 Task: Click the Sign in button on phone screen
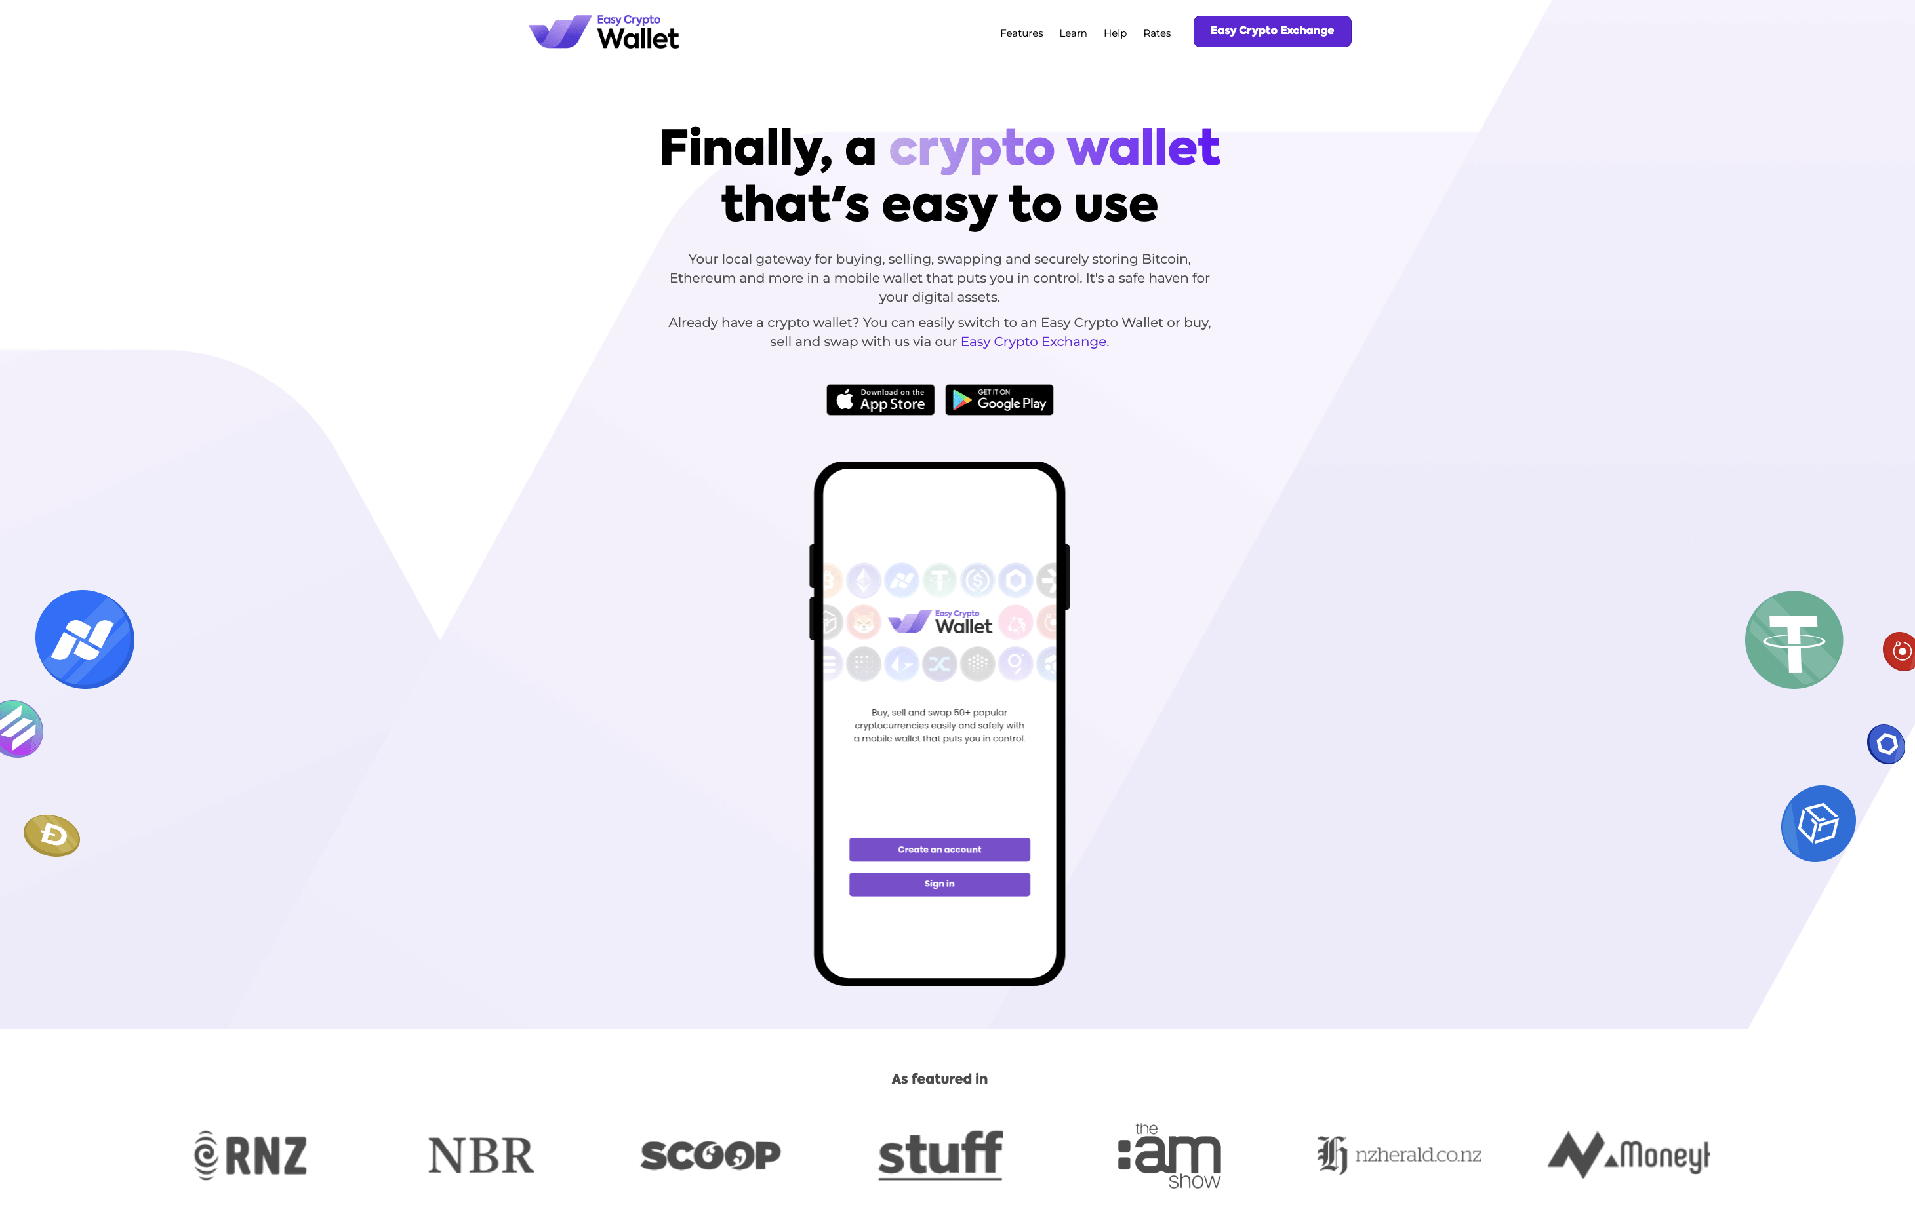[x=939, y=883]
